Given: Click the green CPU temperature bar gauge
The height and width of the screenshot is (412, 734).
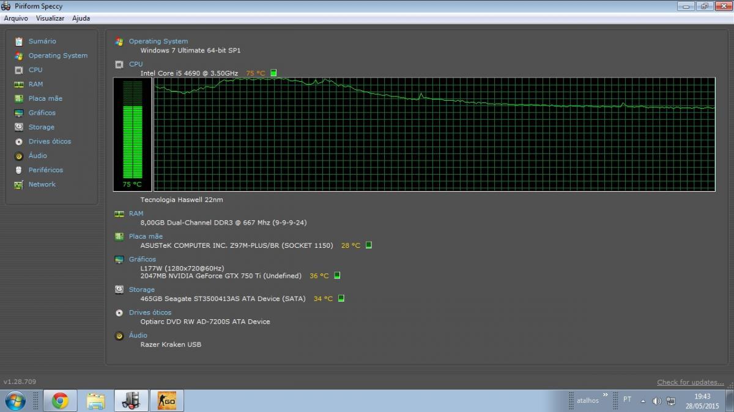Looking at the screenshot, I should coord(132,134).
